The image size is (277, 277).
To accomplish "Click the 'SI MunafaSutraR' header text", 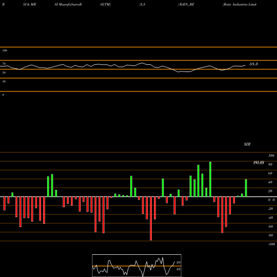I will coord(68,4).
